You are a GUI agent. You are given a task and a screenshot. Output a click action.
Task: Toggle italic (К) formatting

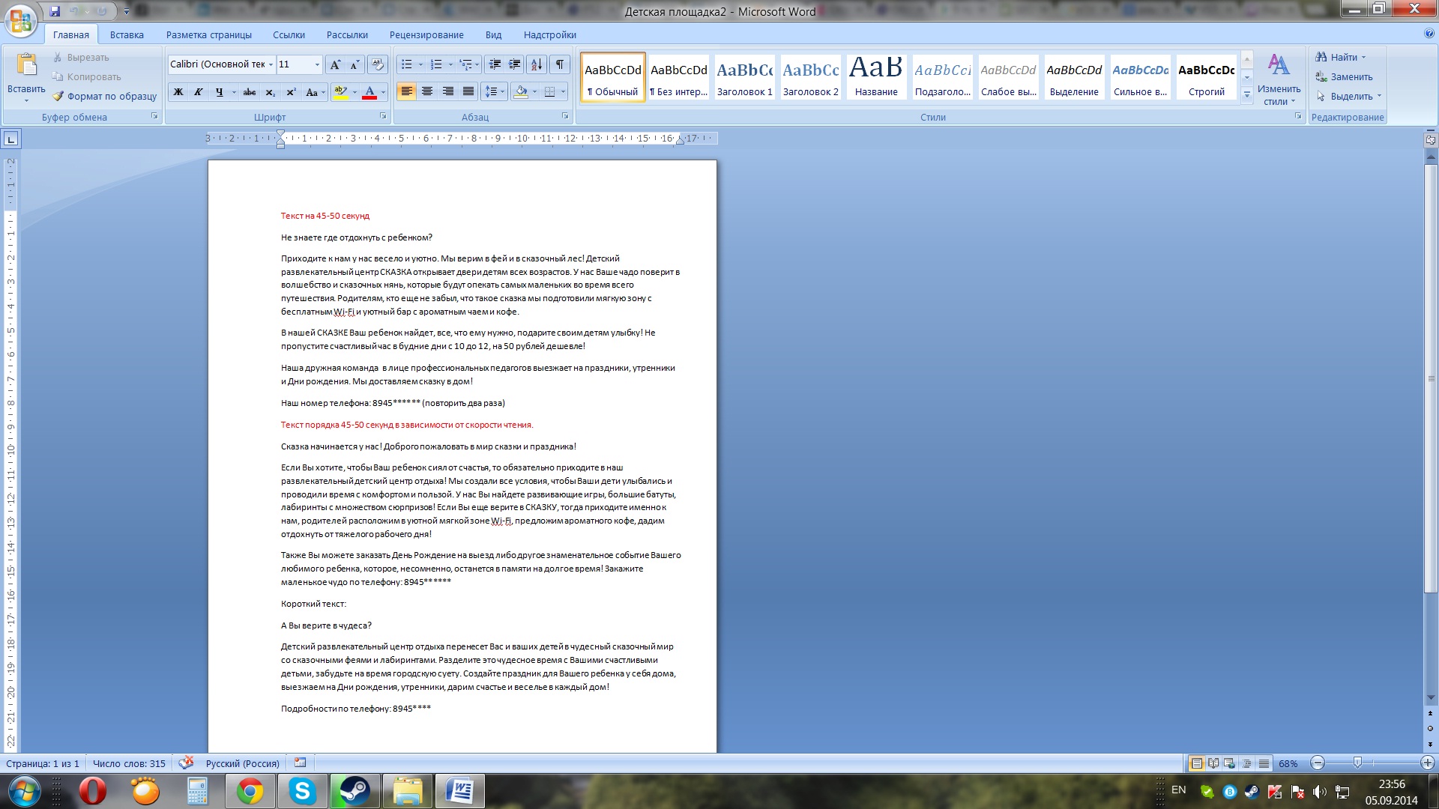[x=199, y=92]
